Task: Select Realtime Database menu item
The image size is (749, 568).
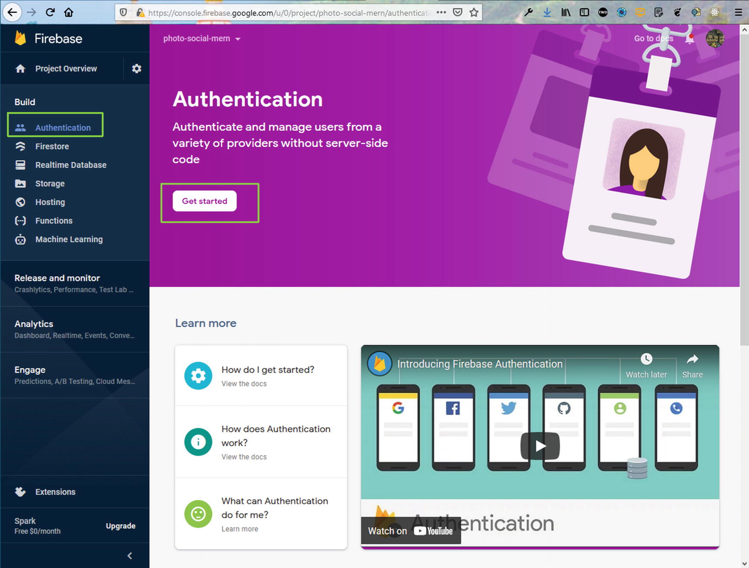Action: point(70,165)
